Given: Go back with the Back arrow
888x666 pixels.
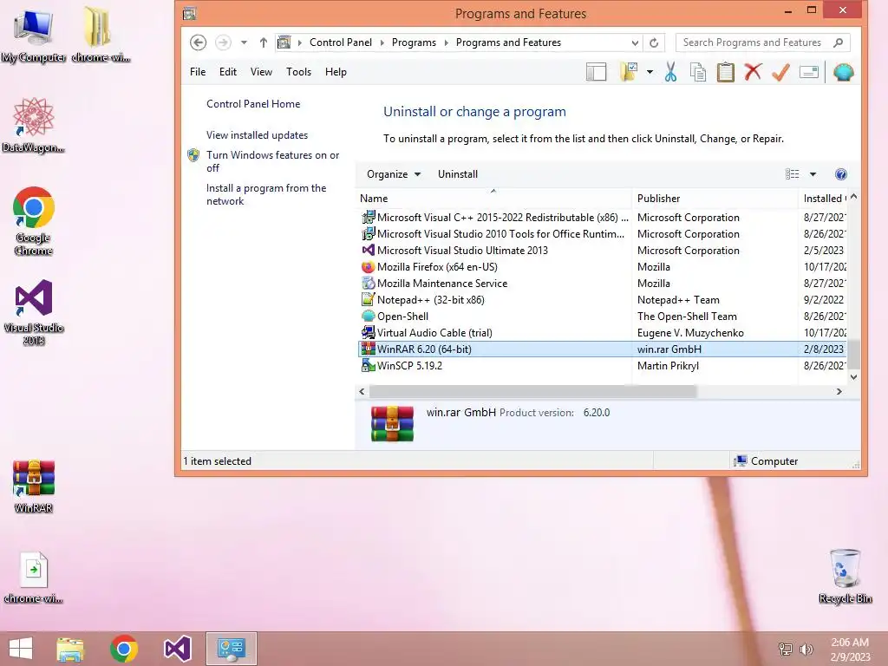Looking at the screenshot, I should click(198, 42).
